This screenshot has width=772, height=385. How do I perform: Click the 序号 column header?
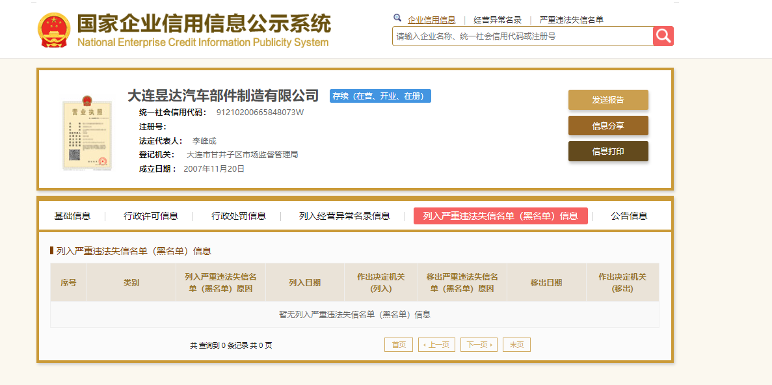tap(68, 283)
